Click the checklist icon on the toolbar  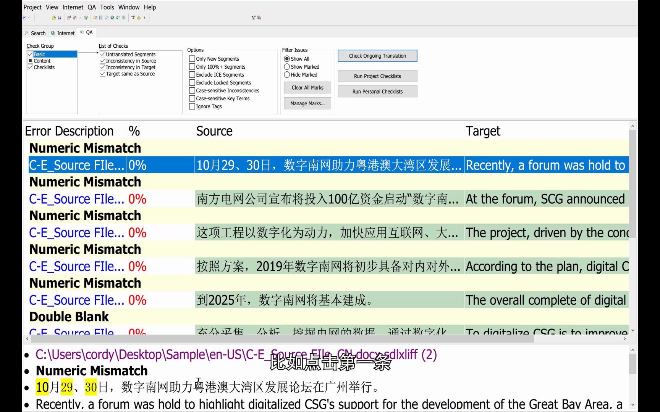[124, 18]
